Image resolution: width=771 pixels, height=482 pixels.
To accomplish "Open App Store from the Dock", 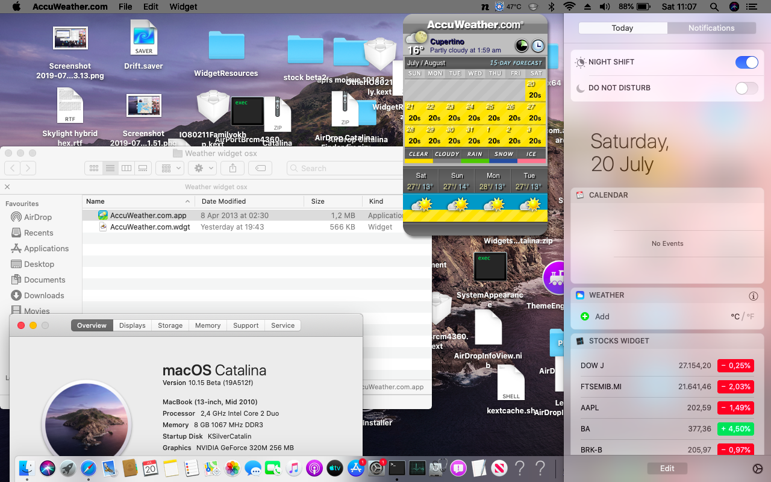I will 356,468.
